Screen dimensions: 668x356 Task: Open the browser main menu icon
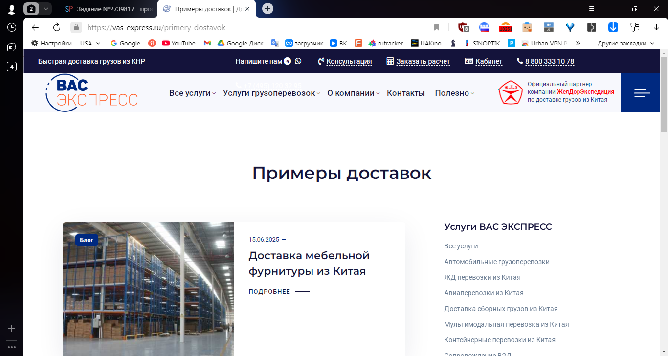pyautogui.click(x=592, y=8)
